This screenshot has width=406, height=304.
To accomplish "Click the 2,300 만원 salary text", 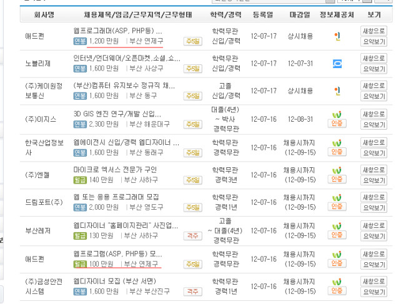I will click(104, 124).
